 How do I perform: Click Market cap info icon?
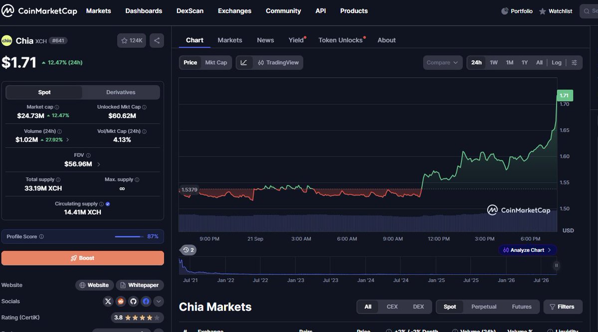[x=57, y=107]
